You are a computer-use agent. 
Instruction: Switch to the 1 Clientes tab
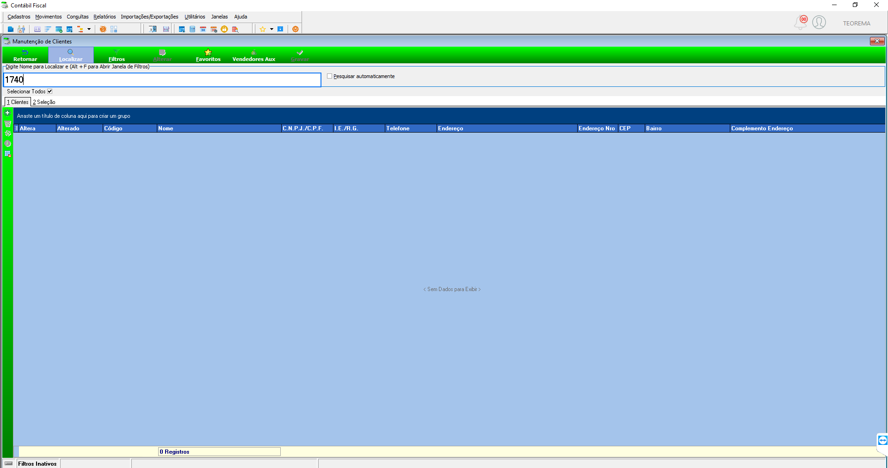click(18, 102)
